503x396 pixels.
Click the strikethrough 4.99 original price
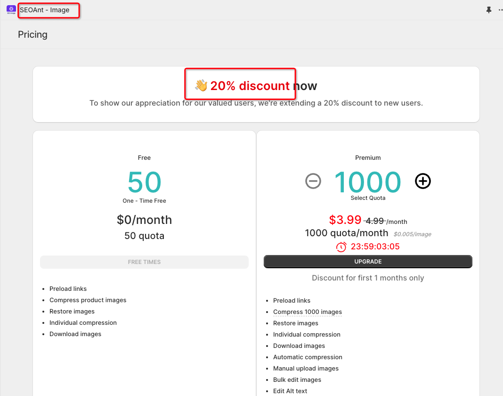point(374,221)
